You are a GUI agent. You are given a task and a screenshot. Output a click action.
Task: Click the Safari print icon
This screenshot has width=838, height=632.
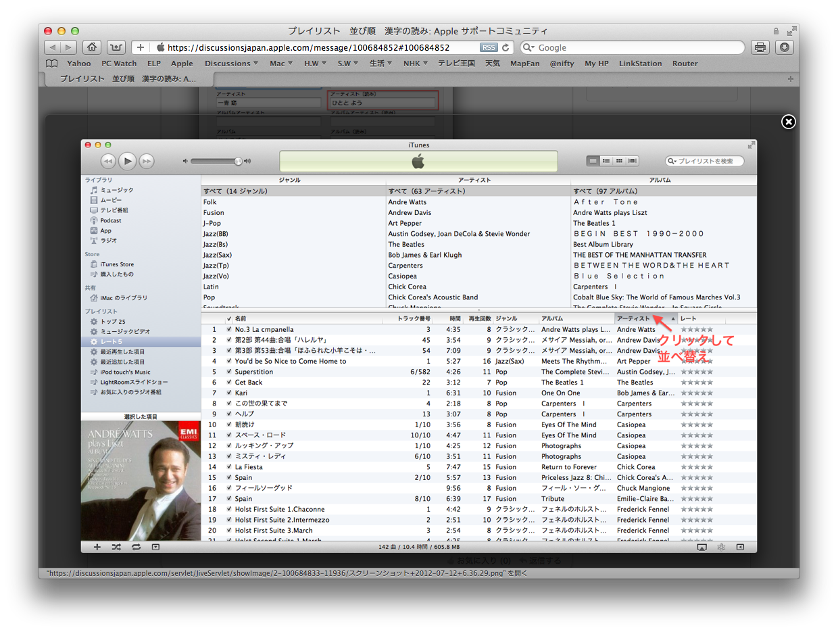tap(760, 47)
